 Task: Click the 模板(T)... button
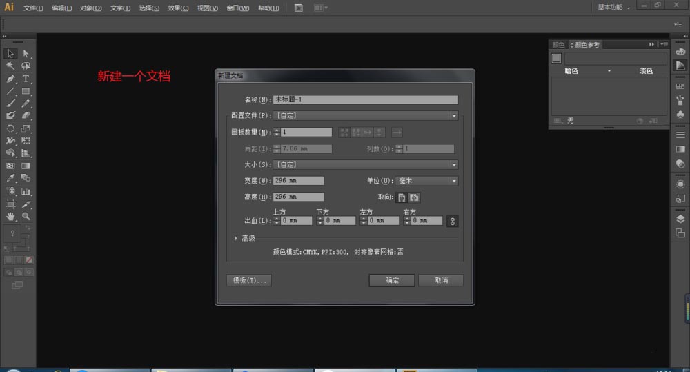tap(248, 280)
